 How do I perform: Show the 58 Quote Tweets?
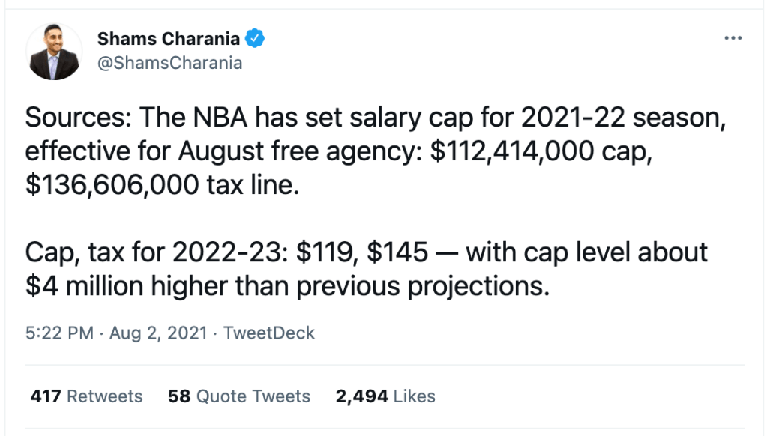239,396
